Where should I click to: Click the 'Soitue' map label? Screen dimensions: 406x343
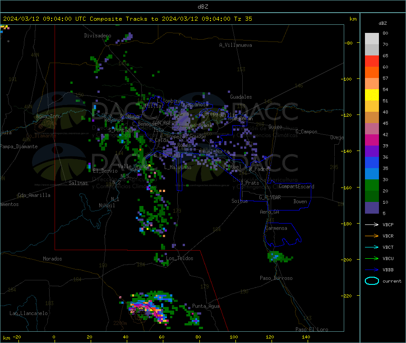click(240, 201)
